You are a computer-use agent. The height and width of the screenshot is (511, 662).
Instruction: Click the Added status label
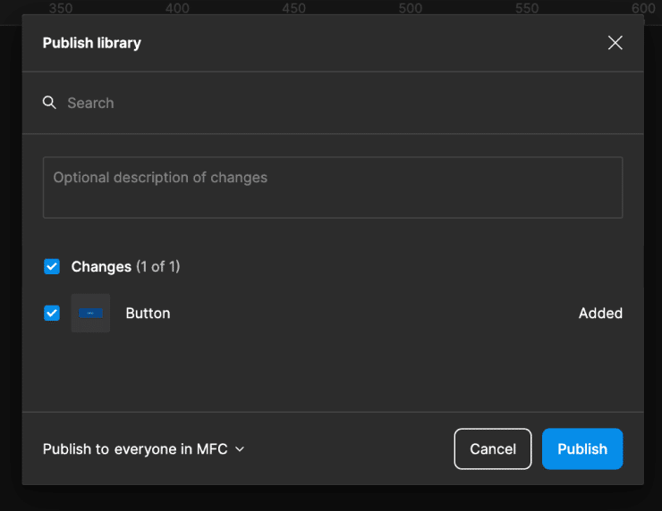tap(600, 314)
